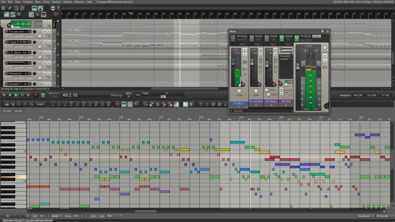The width and height of the screenshot is (395, 222).
Task: Click the Legato button in MIDI toolbar
Action: (x=40, y=104)
